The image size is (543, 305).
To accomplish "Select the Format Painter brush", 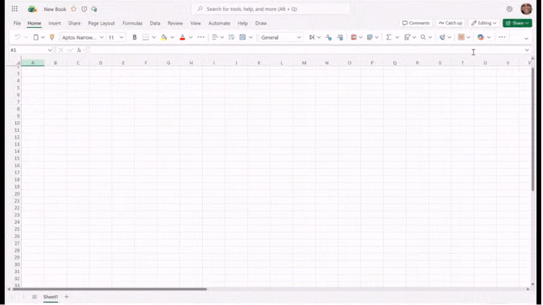I will pos(52,37).
